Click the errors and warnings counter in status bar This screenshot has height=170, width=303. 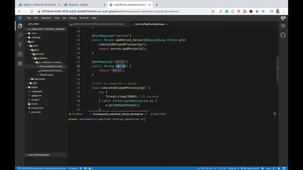click(x=89, y=168)
